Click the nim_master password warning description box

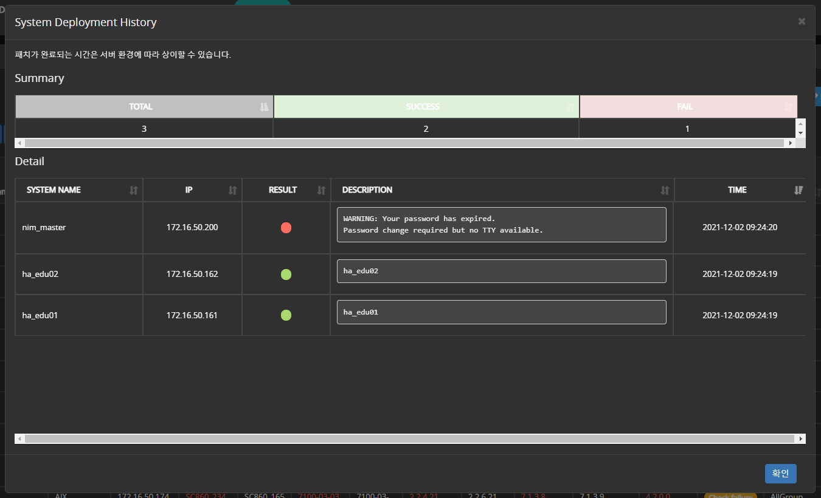pos(501,225)
